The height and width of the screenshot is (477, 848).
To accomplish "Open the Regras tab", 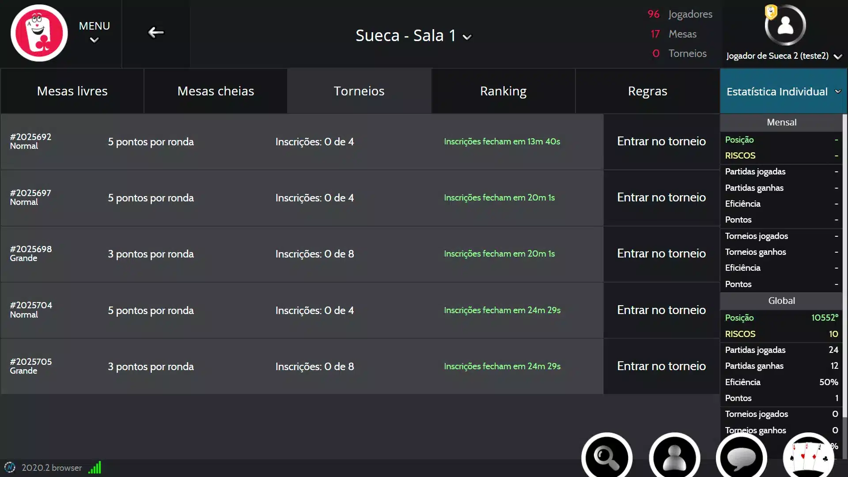I will pyautogui.click(x=647, y=91).
